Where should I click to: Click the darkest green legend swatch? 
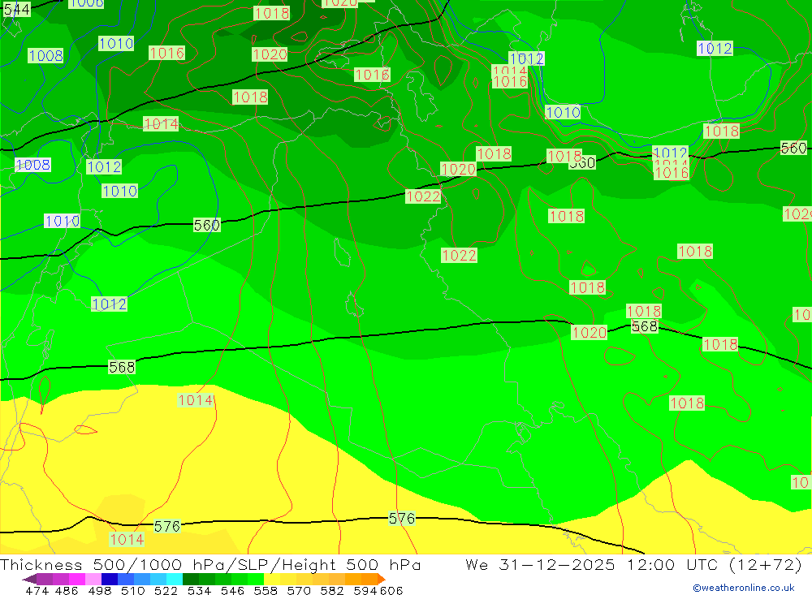[x=191, y=579]
